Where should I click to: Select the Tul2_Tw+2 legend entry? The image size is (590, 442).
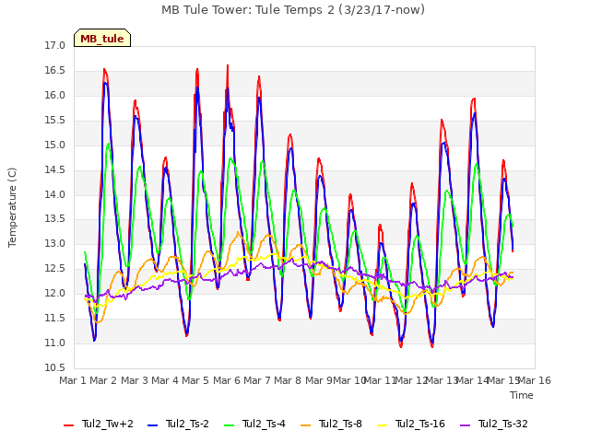99,424
